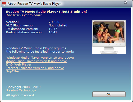Click the Copyright 2008 - 2010 text
The height and width of the screenshot is (102, 133).
23,87
